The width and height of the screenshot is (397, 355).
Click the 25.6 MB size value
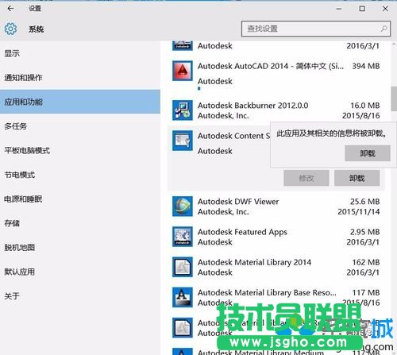tap(365, 202)
